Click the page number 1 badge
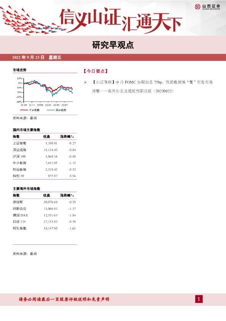This screenshot has height=321, width=226. coord(199,299)
